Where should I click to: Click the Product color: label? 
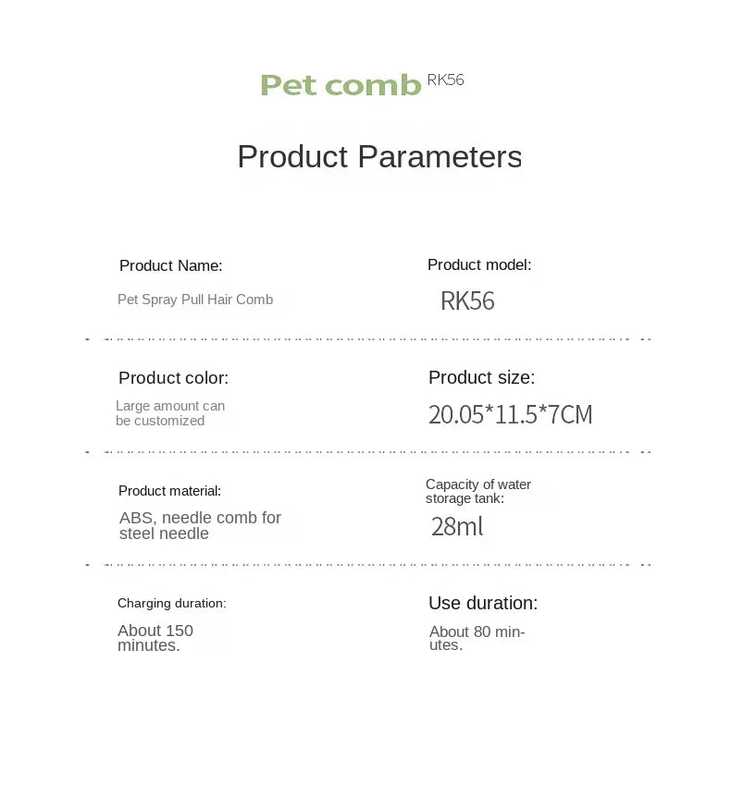point(173,377)
